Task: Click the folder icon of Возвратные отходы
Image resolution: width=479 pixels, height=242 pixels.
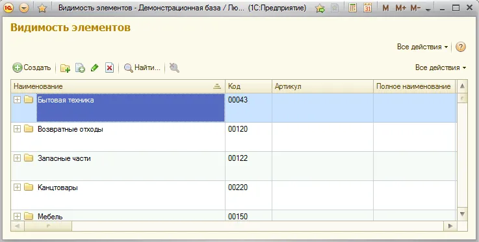Action: (x=29, y=129)
